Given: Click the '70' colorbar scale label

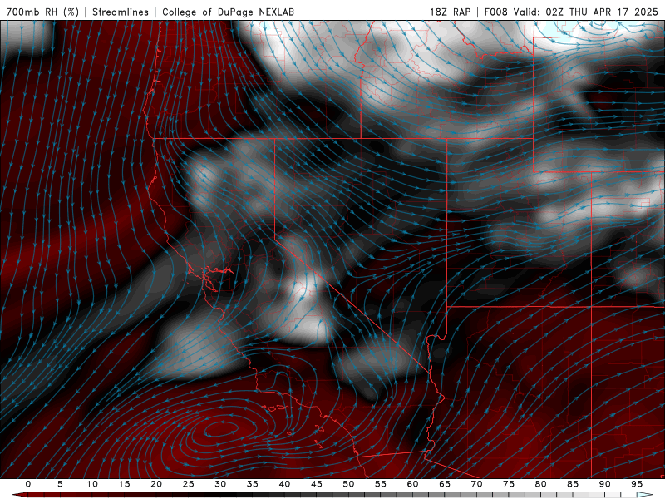Looking at the screenshot, I should (476, 484).
